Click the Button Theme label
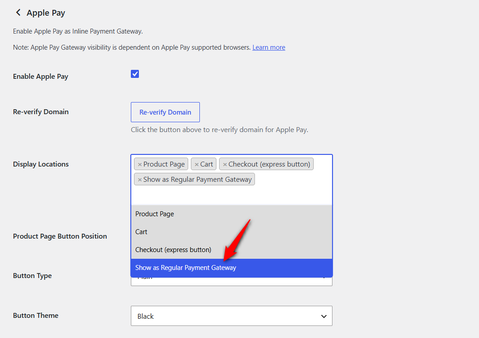Screen dimensions: 479x338 pyautogui.click(x=36, y=316)
